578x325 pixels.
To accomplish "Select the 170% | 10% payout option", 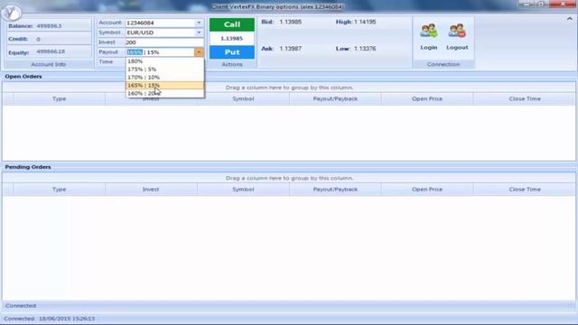I will point(164,78).
